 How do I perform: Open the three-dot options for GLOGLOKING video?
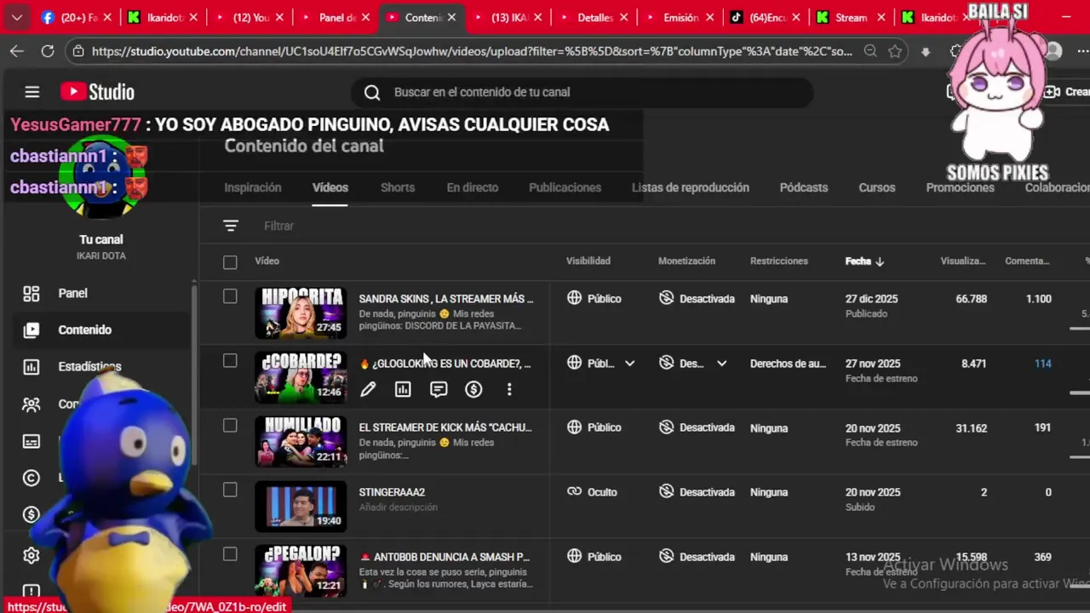(509, 389)
